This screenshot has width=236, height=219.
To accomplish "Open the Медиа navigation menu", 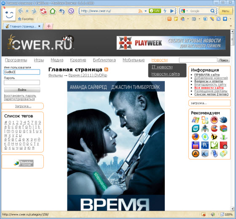I will [57, 60].
